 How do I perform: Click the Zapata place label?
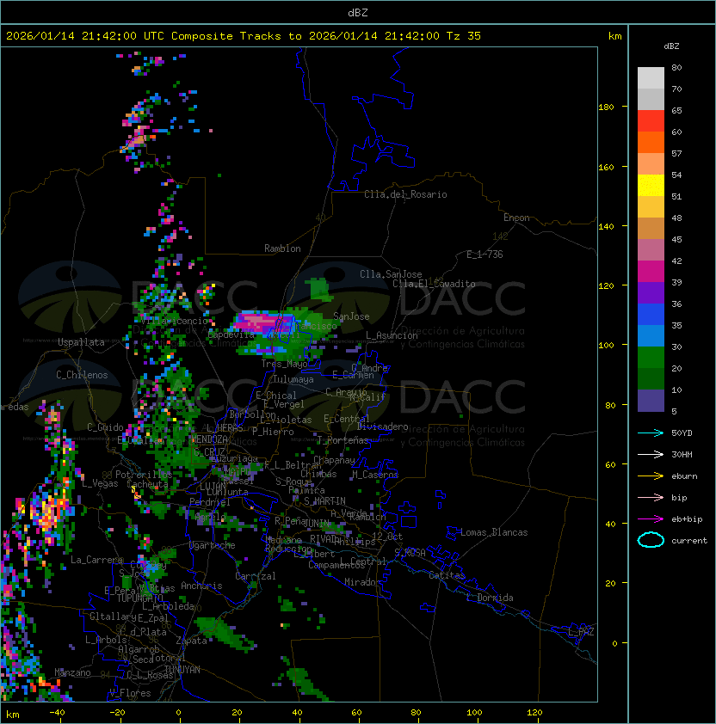191,641
